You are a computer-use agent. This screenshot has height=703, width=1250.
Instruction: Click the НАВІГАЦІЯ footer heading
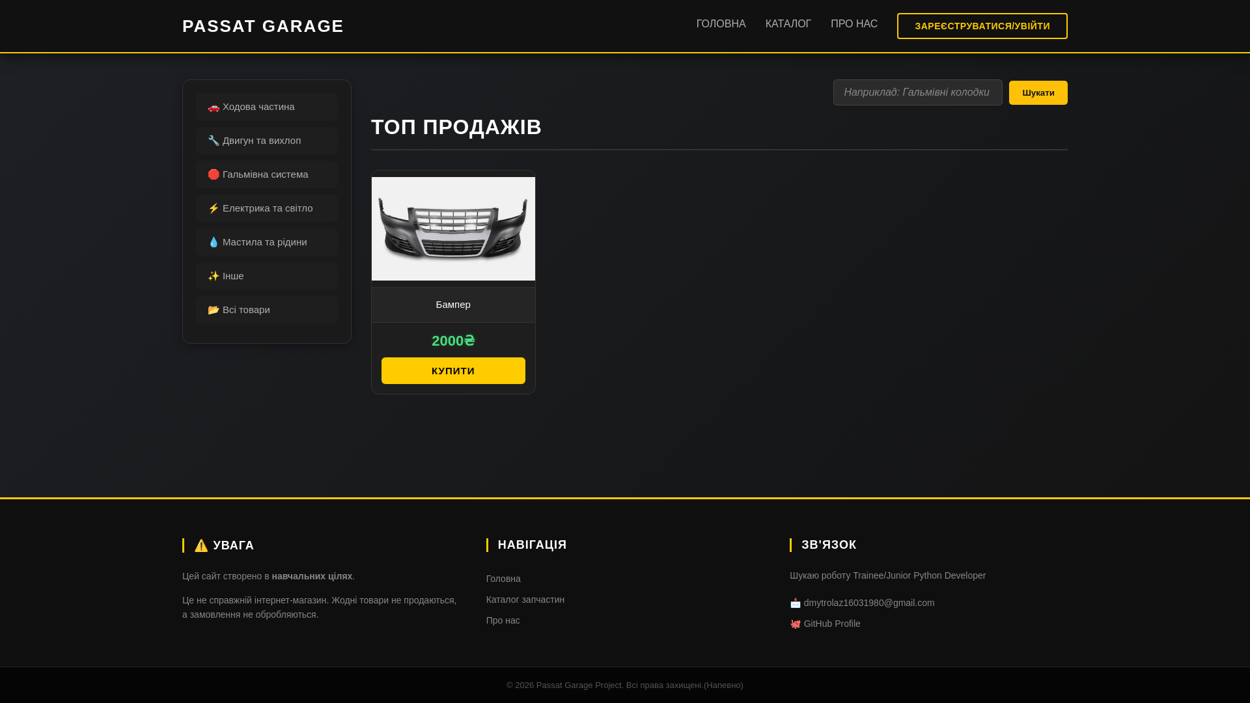pyautogui.click(x=533, y=545)
